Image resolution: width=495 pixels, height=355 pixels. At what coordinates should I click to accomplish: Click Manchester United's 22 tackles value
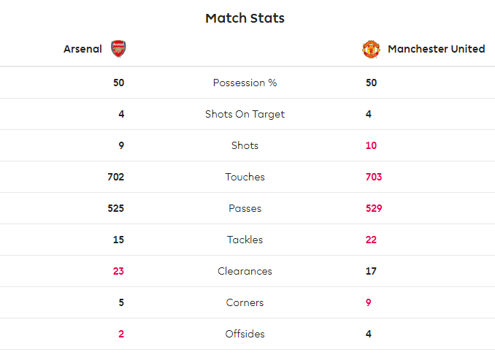point(372,240)
